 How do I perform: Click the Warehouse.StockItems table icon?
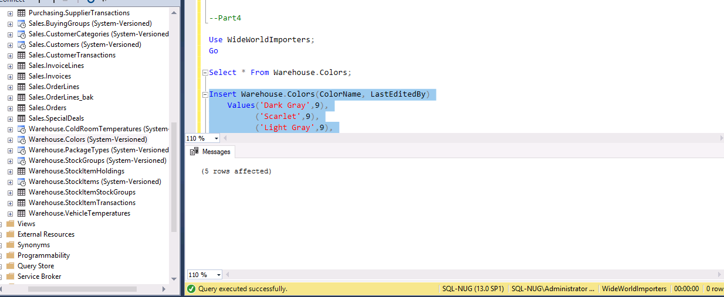point(22,182)
